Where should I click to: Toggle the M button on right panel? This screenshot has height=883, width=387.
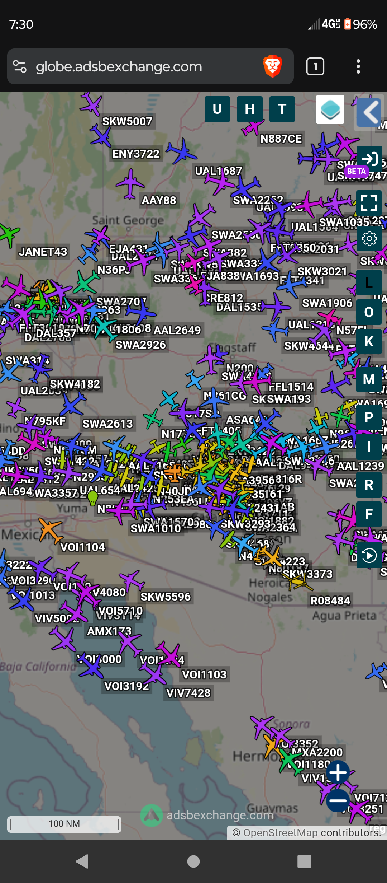click(369, 379)
